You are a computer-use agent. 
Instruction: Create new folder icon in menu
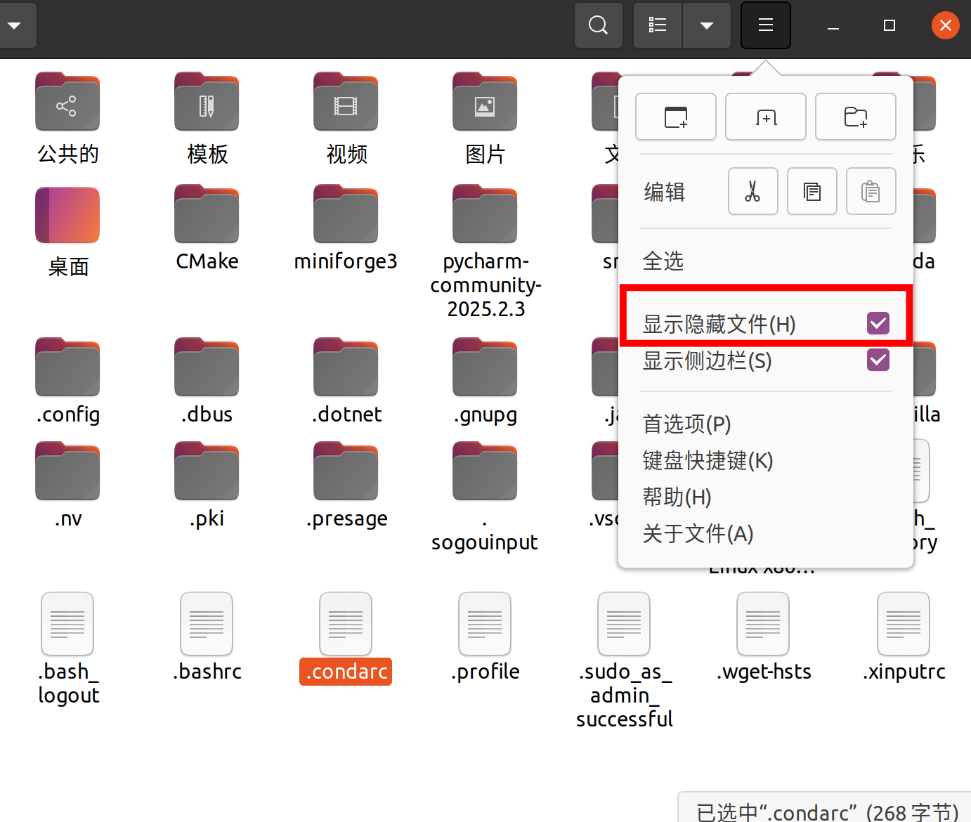856,117
